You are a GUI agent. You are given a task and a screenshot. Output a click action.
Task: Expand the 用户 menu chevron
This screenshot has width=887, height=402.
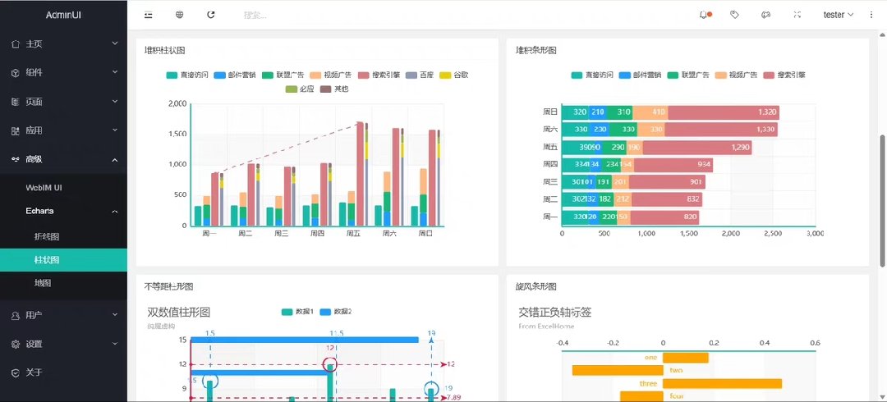115,315
